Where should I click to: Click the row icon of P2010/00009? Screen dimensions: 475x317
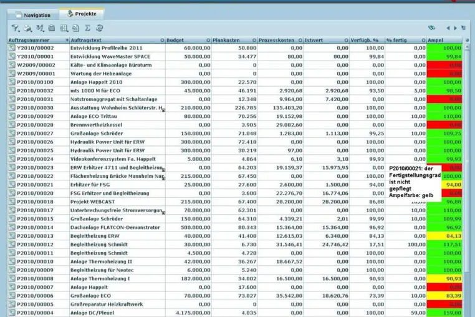click(12, 270)
